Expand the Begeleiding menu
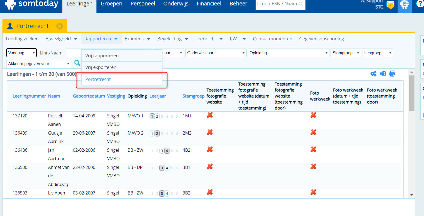The height and width of the screenshot is (216, 424). click(x=173, y=39)
